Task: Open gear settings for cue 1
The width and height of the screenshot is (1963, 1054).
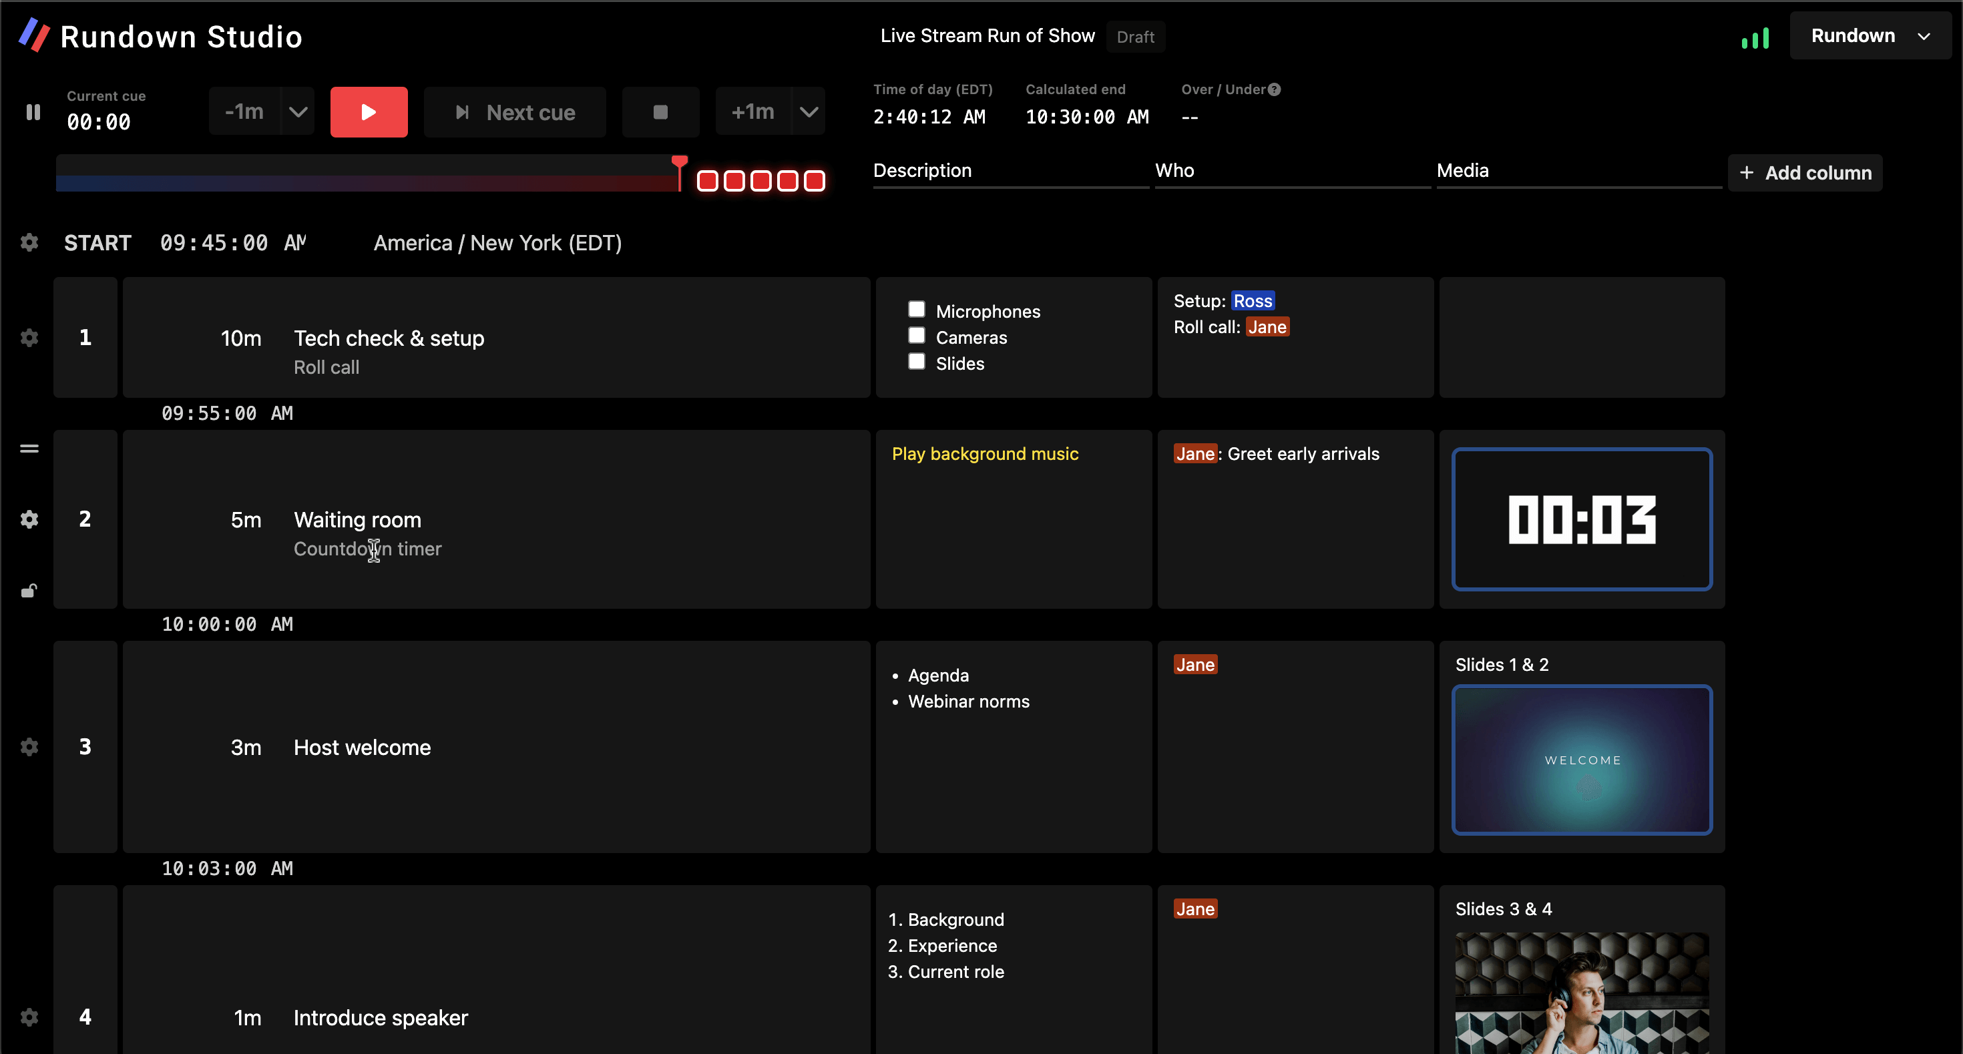Action: (x=29, y=337)
